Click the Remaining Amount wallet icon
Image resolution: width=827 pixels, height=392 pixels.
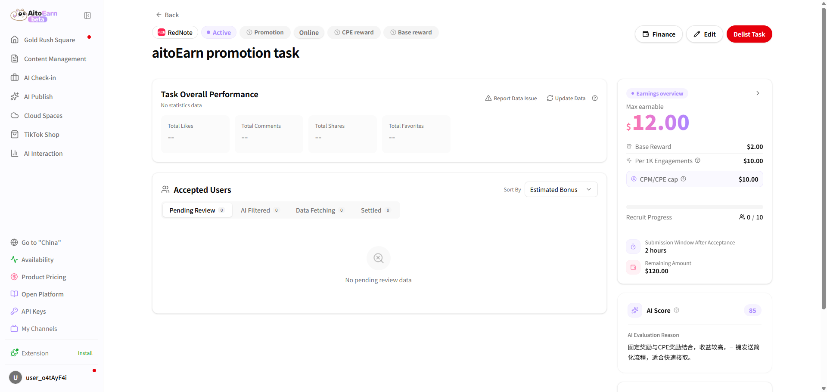(633, 267)
